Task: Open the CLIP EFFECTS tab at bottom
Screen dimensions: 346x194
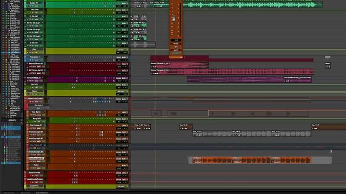Action: click(x=42, y=193)
